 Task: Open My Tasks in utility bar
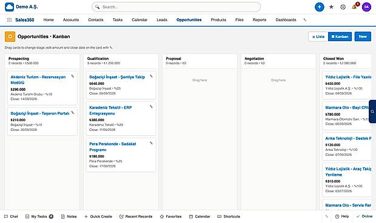point(39,216)
